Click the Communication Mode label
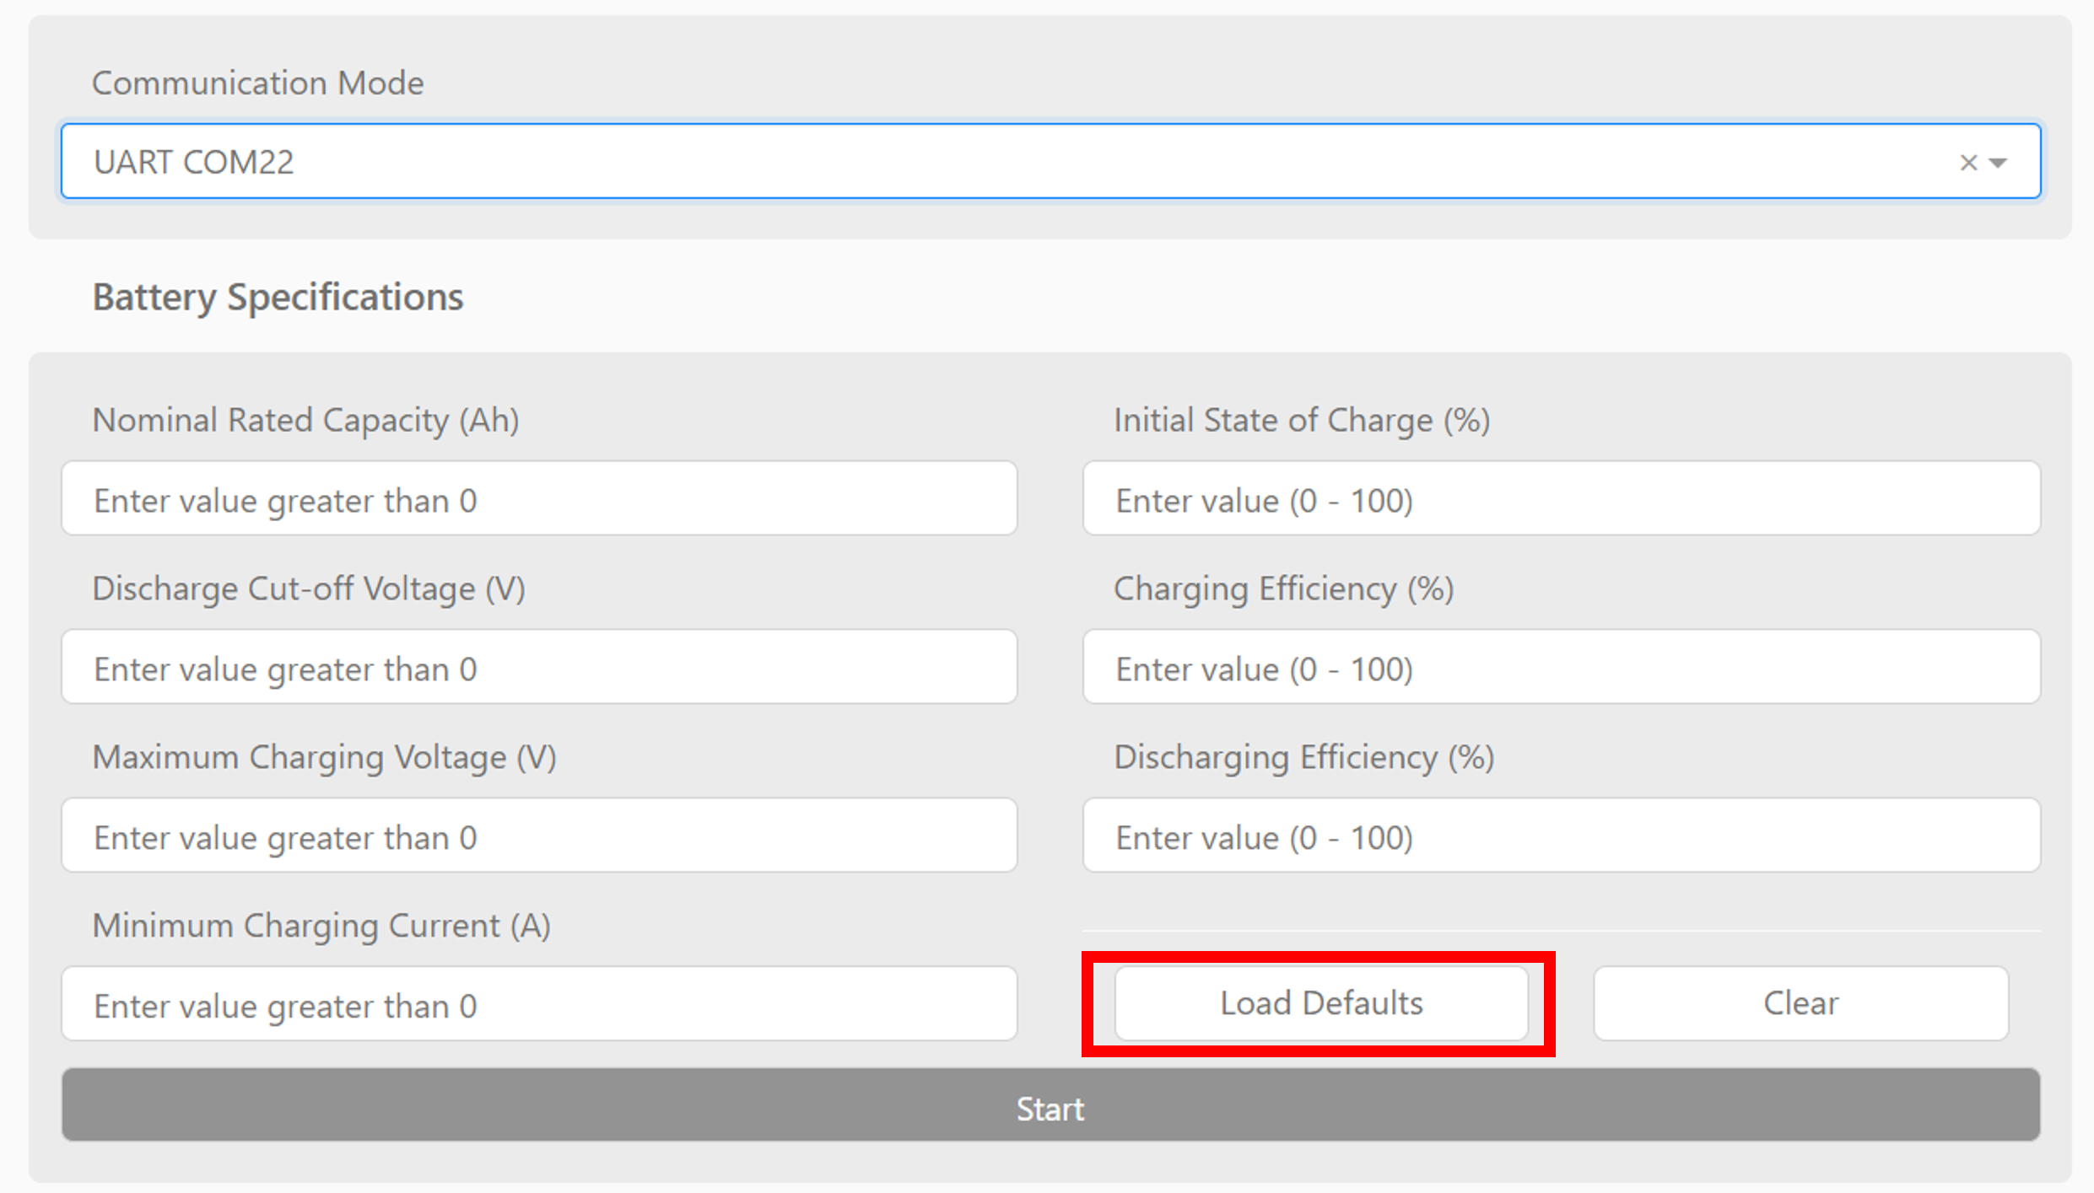 click(257, 82)
